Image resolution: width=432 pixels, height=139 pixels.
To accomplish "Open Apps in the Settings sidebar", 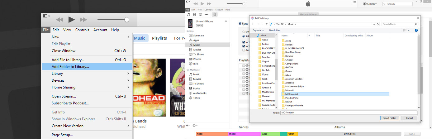I will pos(196,40).
